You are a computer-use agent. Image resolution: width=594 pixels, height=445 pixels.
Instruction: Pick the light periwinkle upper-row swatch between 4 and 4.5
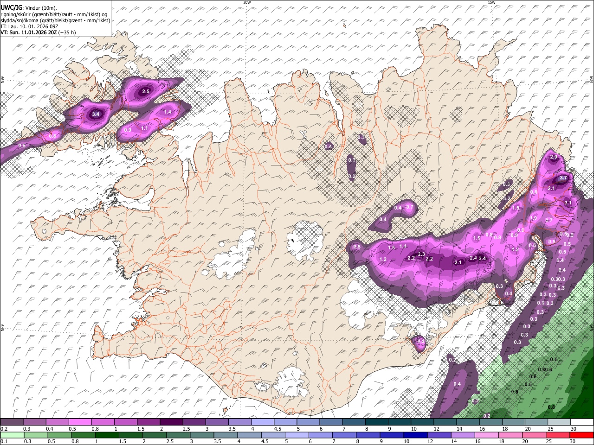[x=262, y=422]
